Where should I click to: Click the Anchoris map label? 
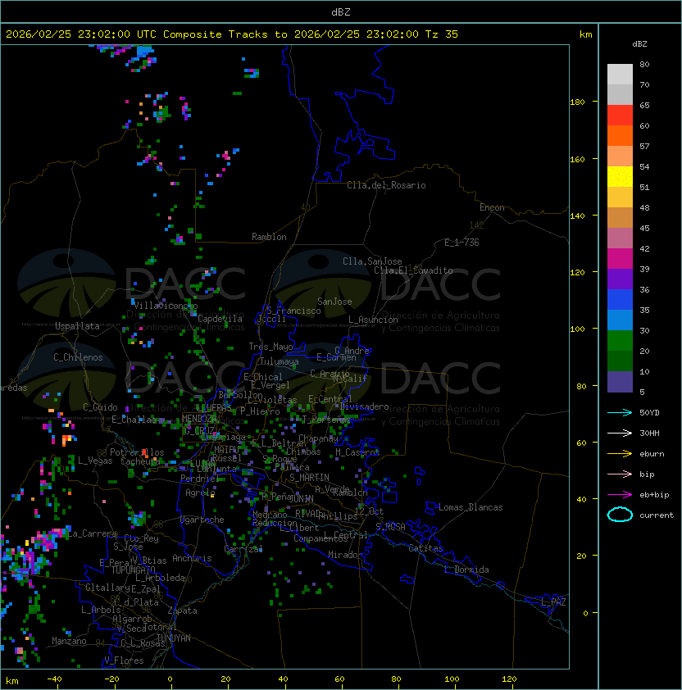[x=192, y=558]
